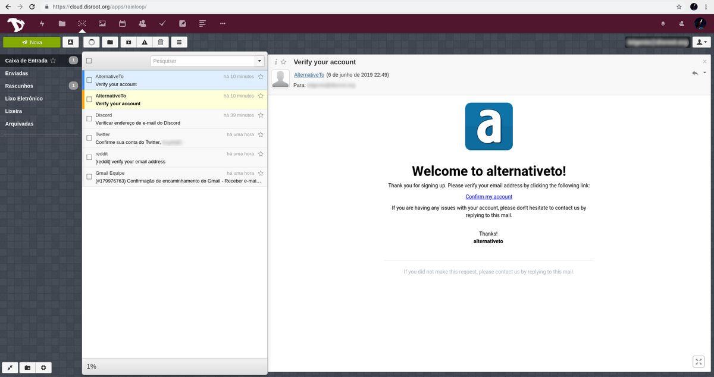Open Nextcloud Calendar app icon
714x377 pixels.
click(122, 24)
